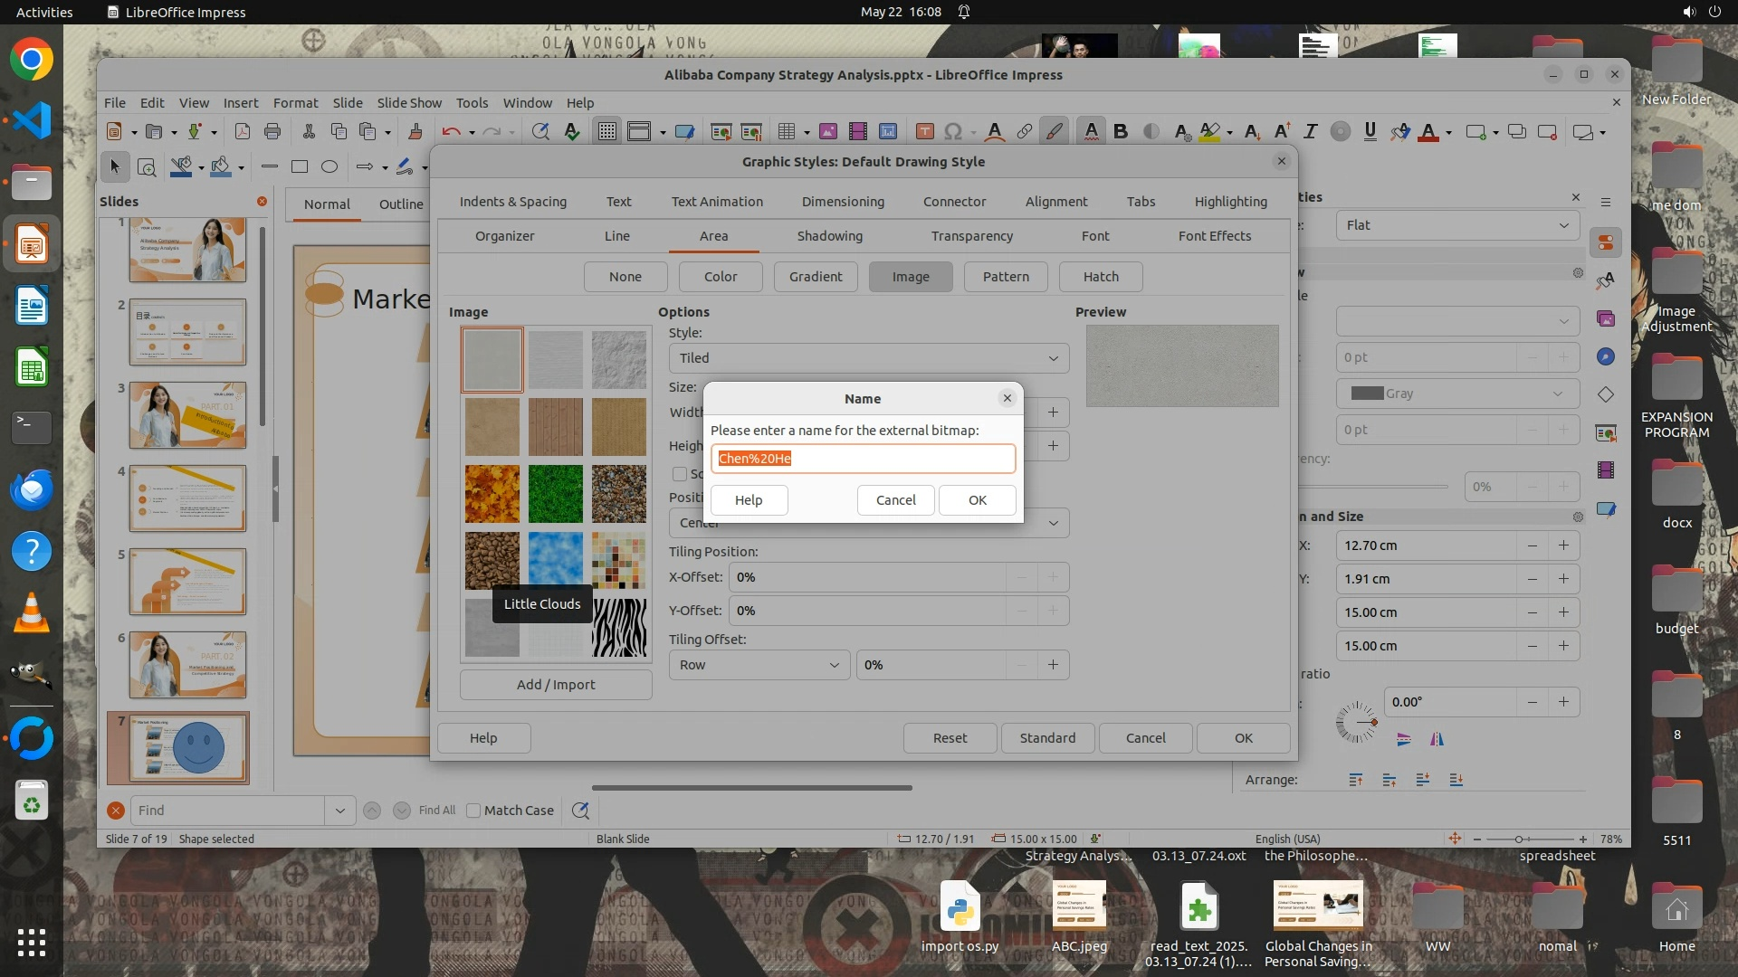Click the Bold formatting icon
The width and height of the screenshot is (1738, 977).
[x=1121, y=132]
